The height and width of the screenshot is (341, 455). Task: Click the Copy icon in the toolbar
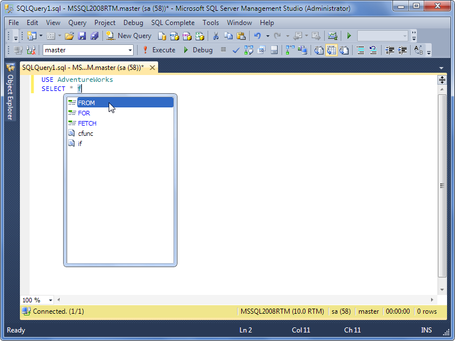point(229,36)
